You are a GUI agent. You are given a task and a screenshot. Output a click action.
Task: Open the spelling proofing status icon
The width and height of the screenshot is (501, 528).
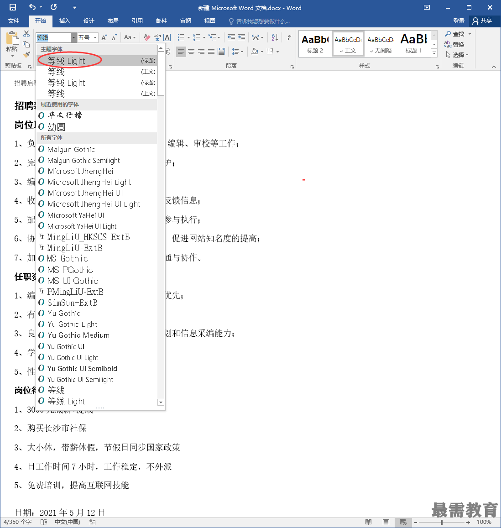point(44,522)
